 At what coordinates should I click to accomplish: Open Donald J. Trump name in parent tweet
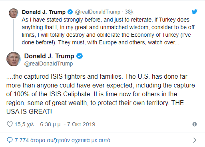coord(44,12)
